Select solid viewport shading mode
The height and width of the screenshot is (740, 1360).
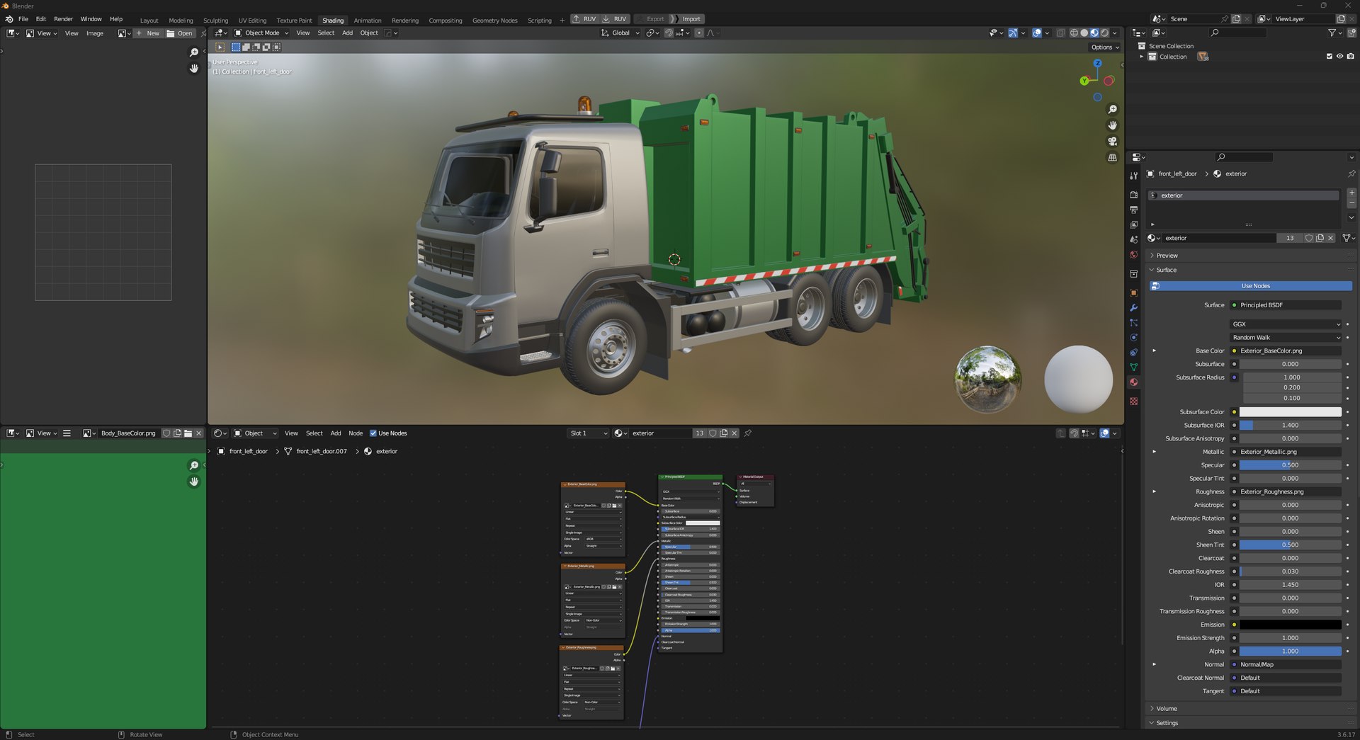1084,33
